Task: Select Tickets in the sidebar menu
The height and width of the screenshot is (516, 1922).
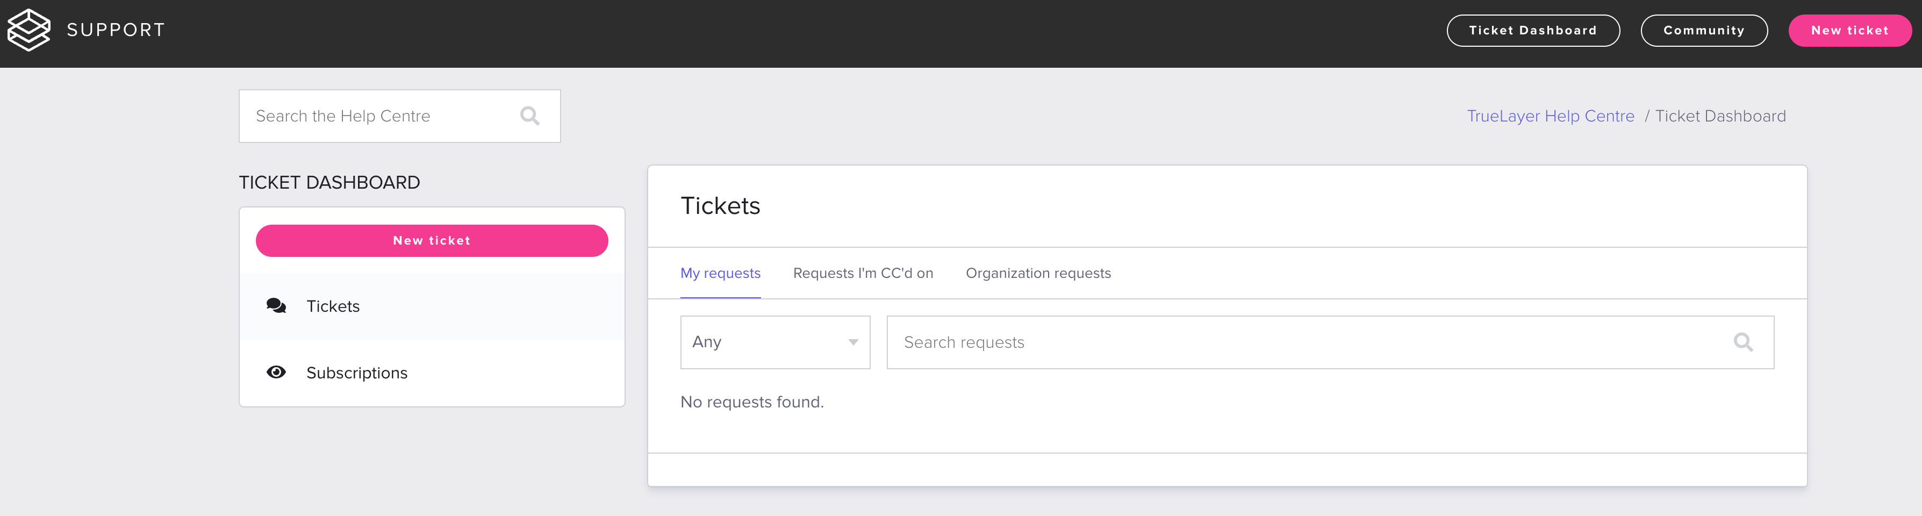Action: pyautogui.click(x=431, y=306)
